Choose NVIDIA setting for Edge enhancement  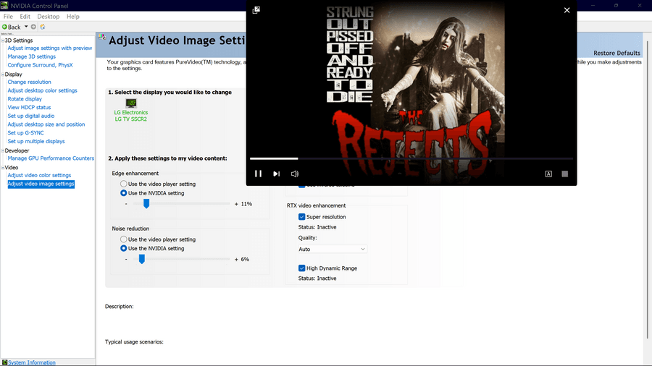[123, 193]
